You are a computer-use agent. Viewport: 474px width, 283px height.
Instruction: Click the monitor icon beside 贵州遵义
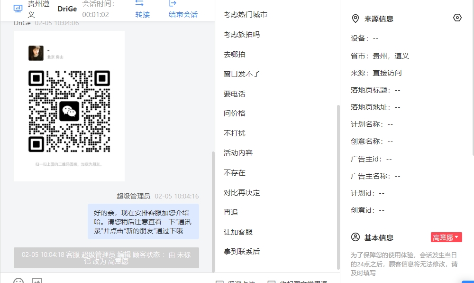pyautogui.click(x=18, y=9)
